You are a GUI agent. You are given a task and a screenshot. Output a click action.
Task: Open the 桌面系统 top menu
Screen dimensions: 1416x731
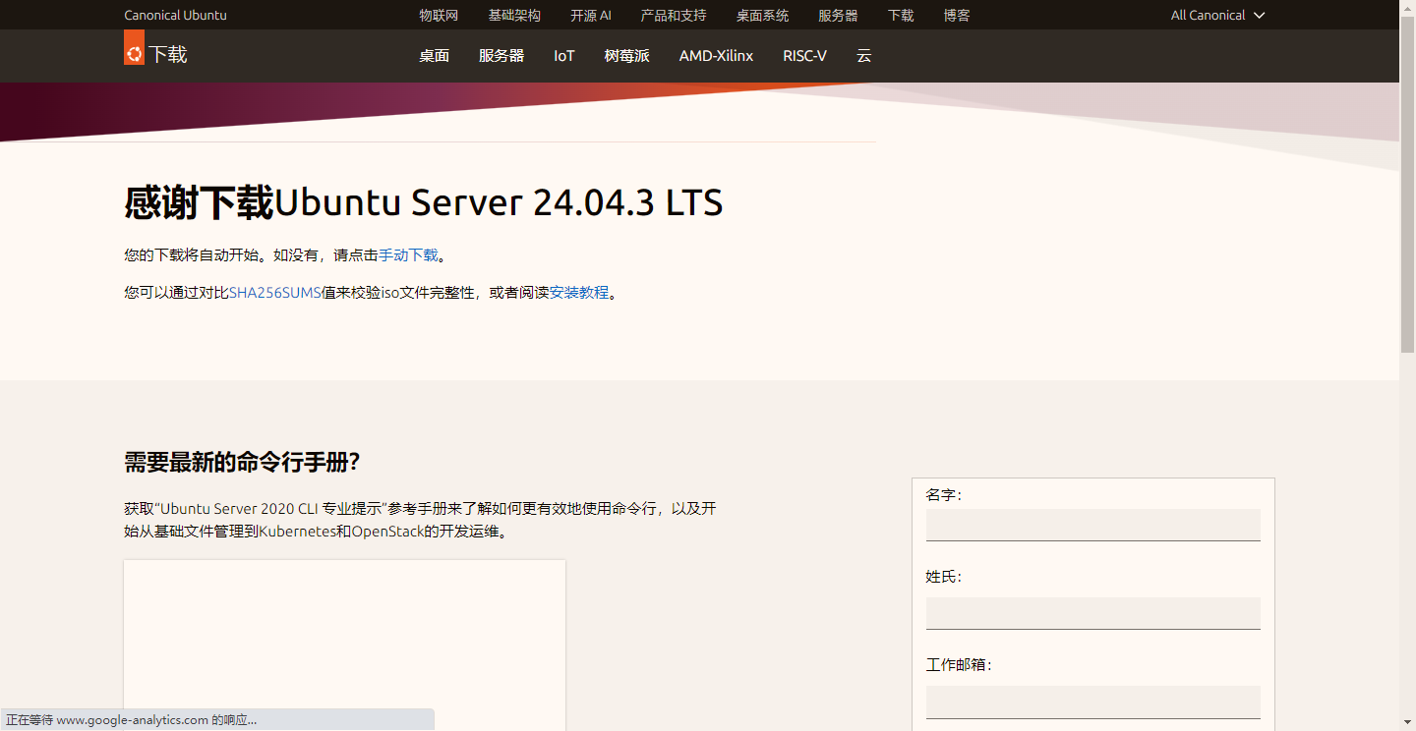[762, 15]
